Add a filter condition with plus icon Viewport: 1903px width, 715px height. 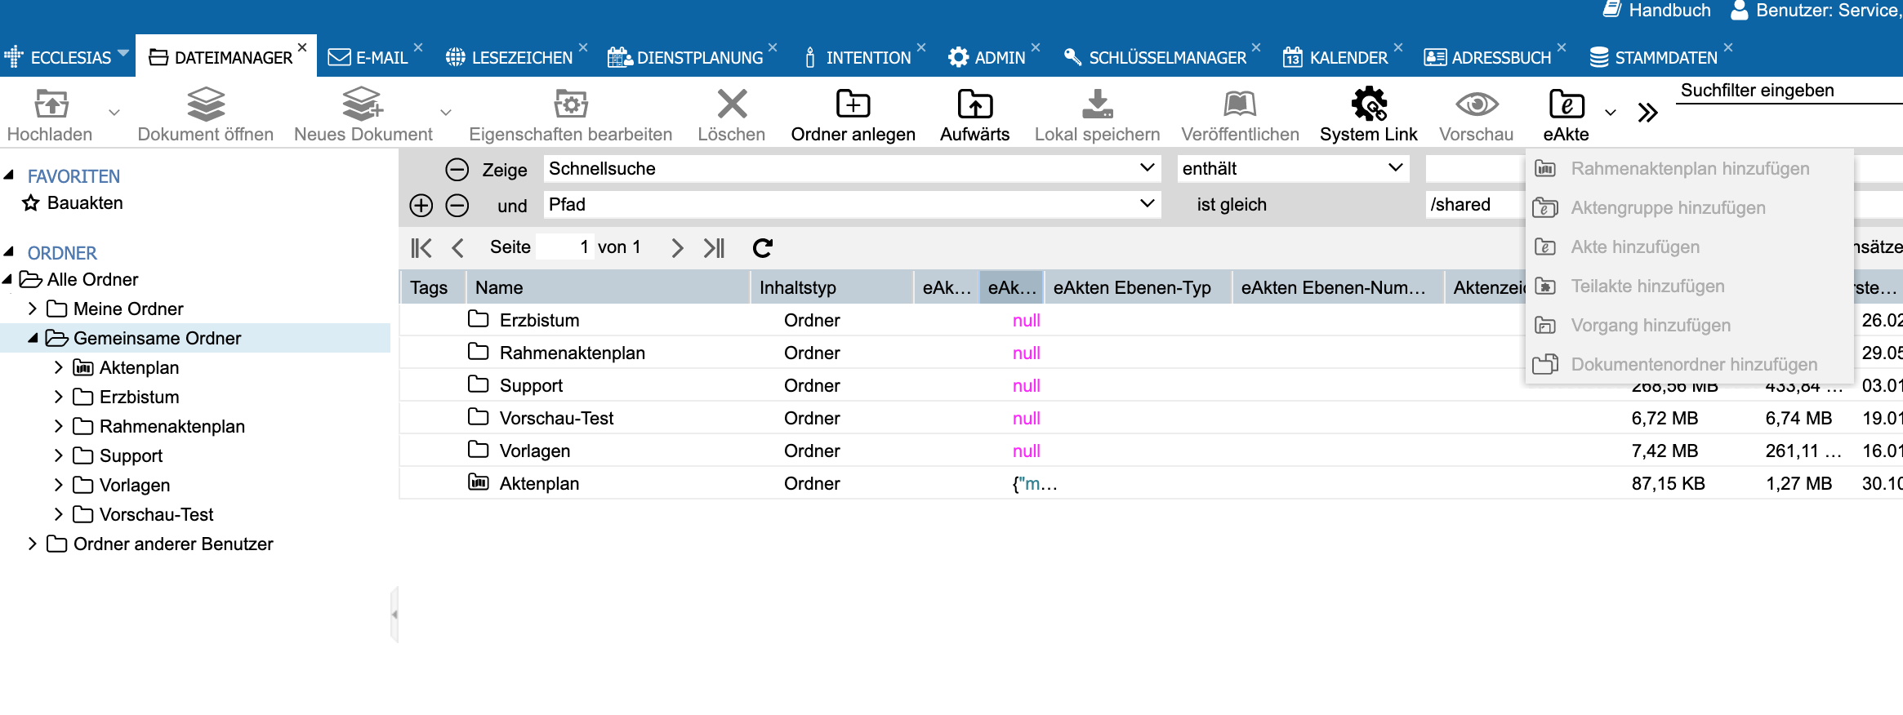point(421,205)
